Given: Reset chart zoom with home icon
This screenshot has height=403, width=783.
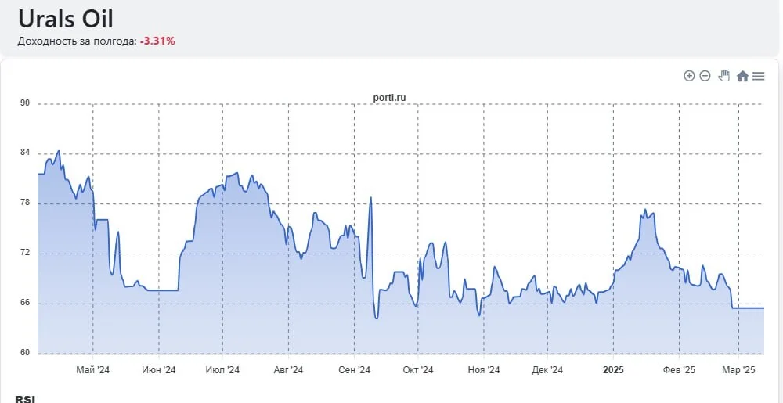Looking at the screenshot, I should click(742, 76).
